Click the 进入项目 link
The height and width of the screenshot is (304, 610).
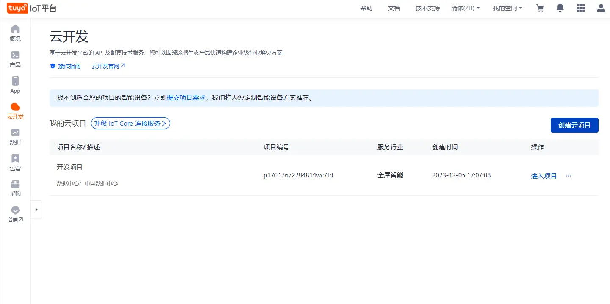coord(544,176)
